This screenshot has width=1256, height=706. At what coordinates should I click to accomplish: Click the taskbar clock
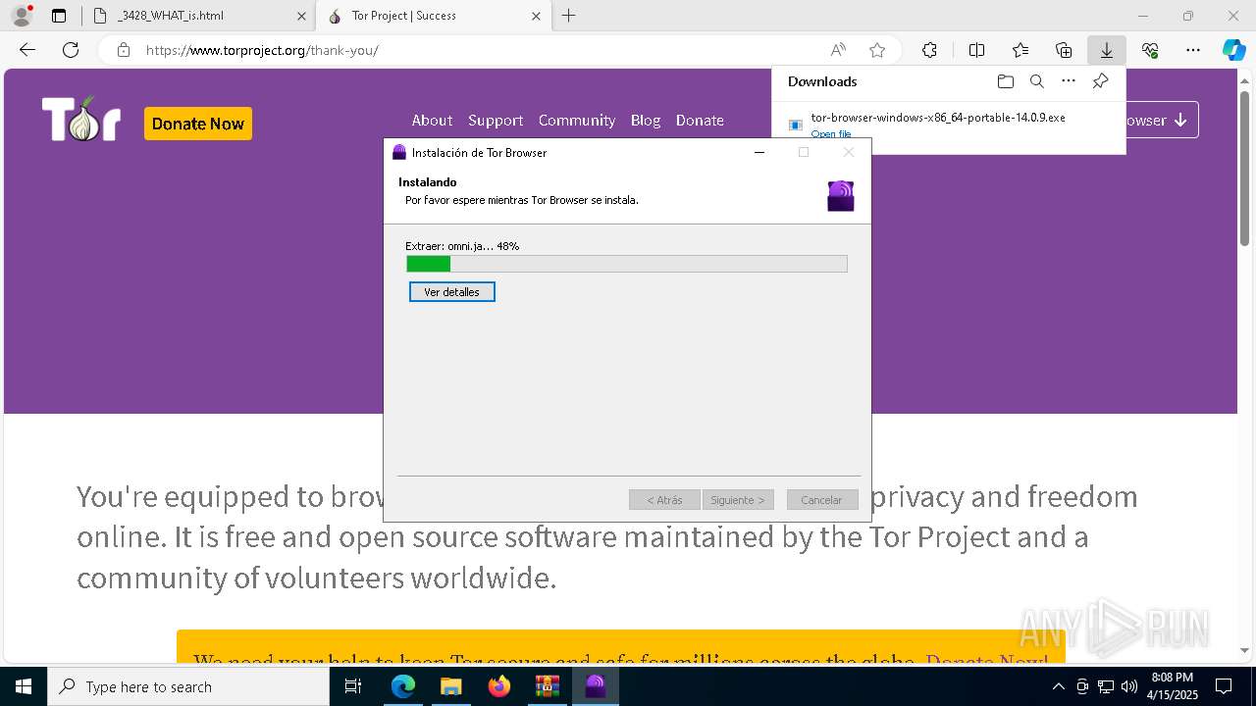(1172, 686)
